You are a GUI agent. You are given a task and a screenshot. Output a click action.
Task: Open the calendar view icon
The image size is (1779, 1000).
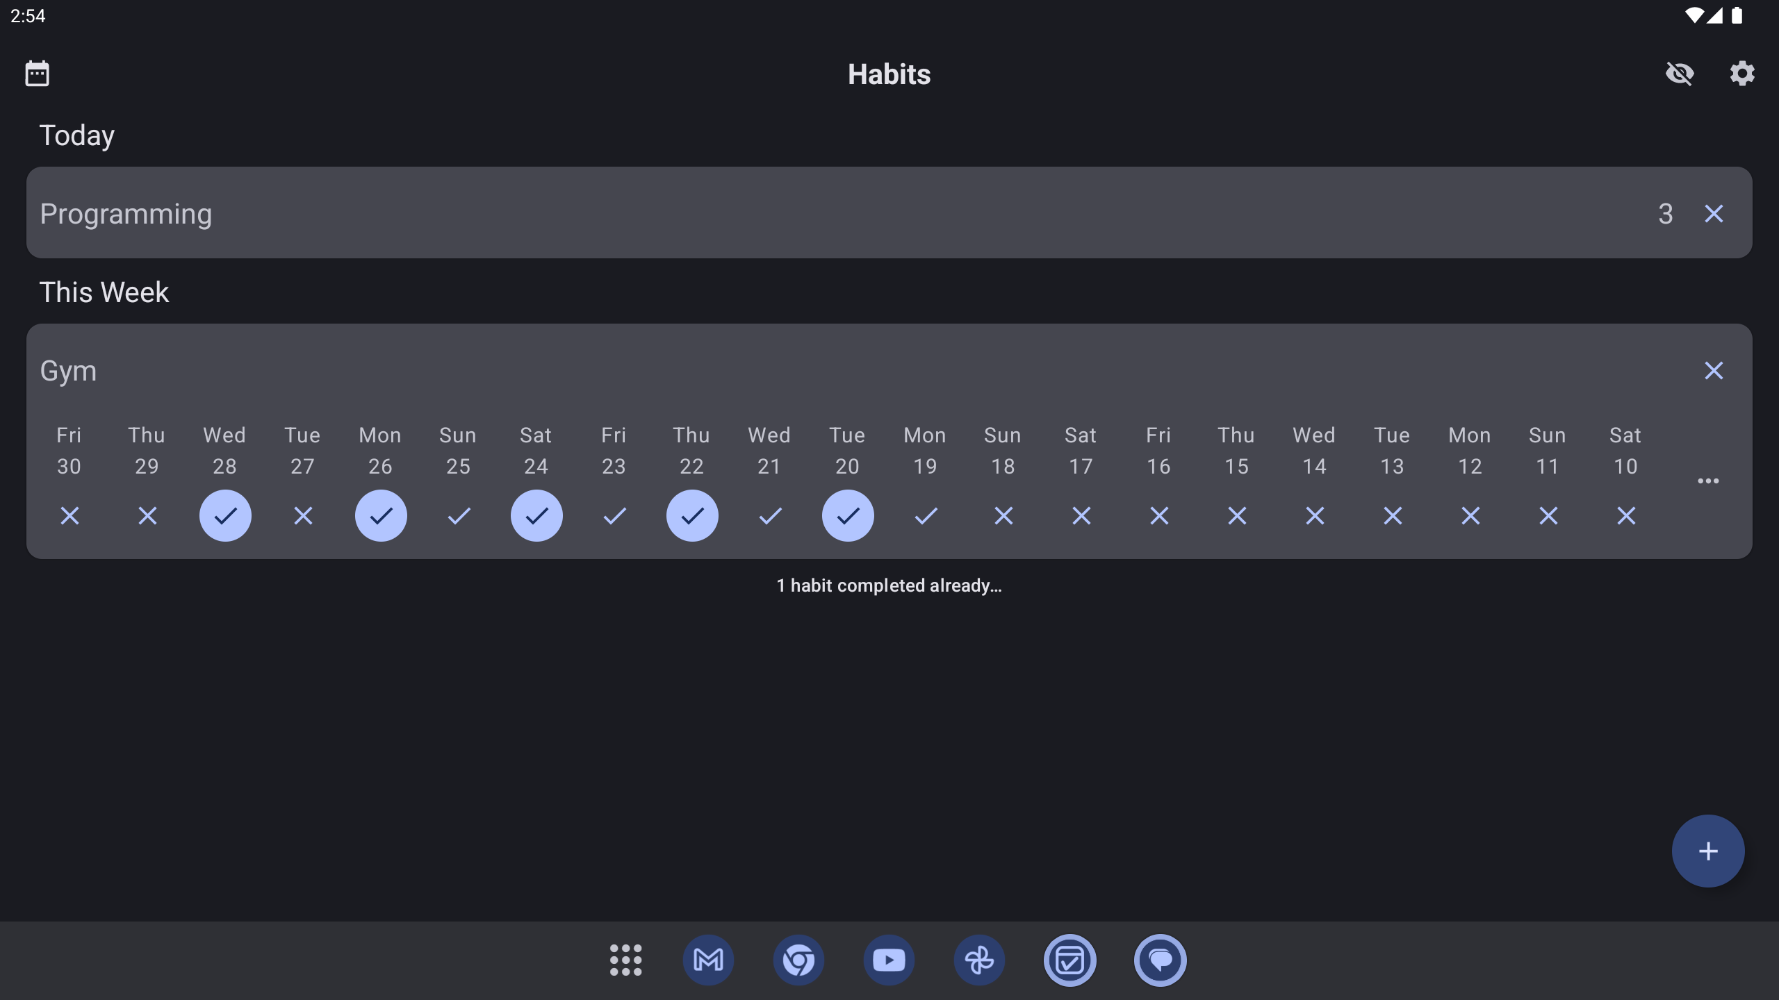tap(37, 74)
